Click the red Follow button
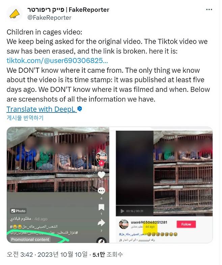Viewport: 222px width, 265px height. (186, 224)
